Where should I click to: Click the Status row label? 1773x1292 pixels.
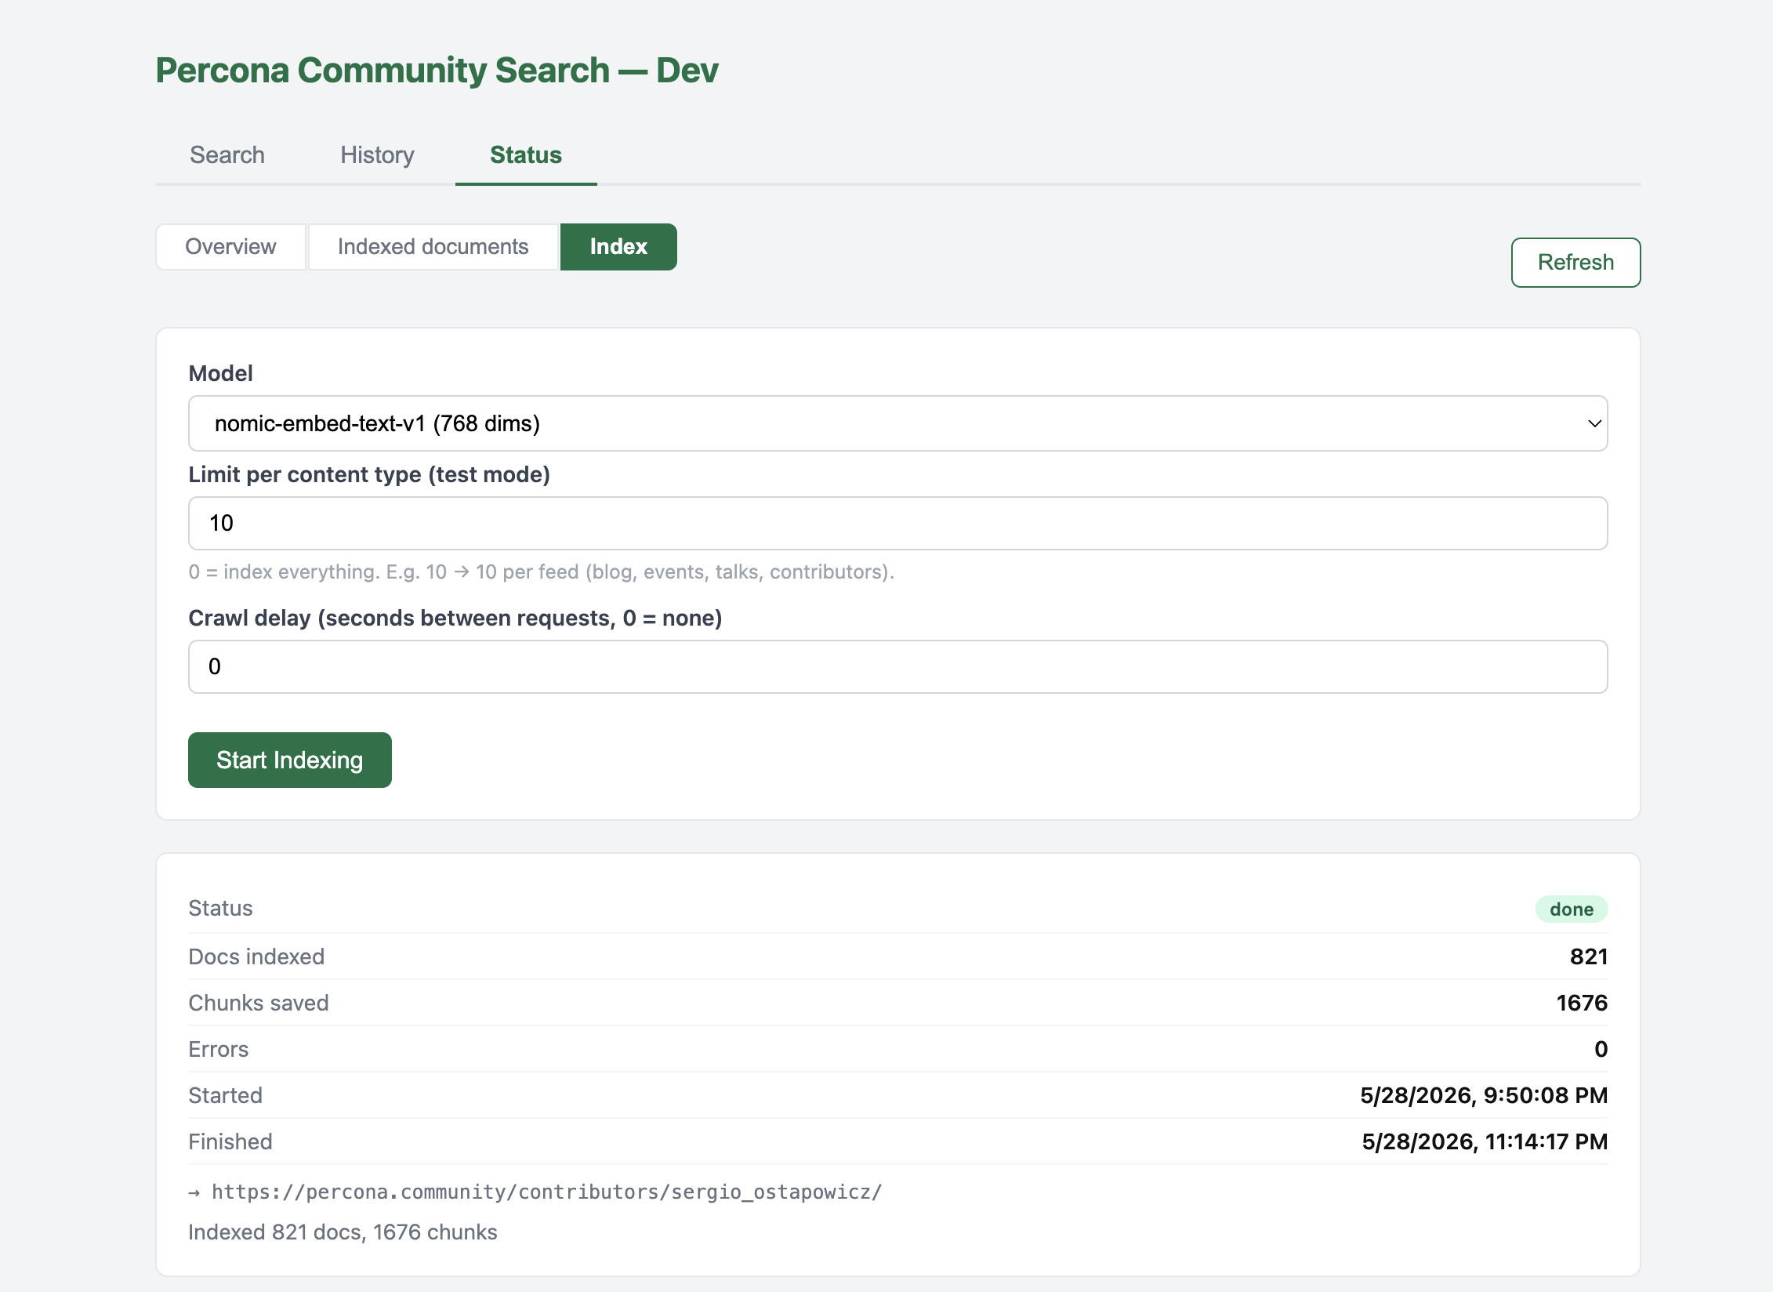[x=220, y=908]
